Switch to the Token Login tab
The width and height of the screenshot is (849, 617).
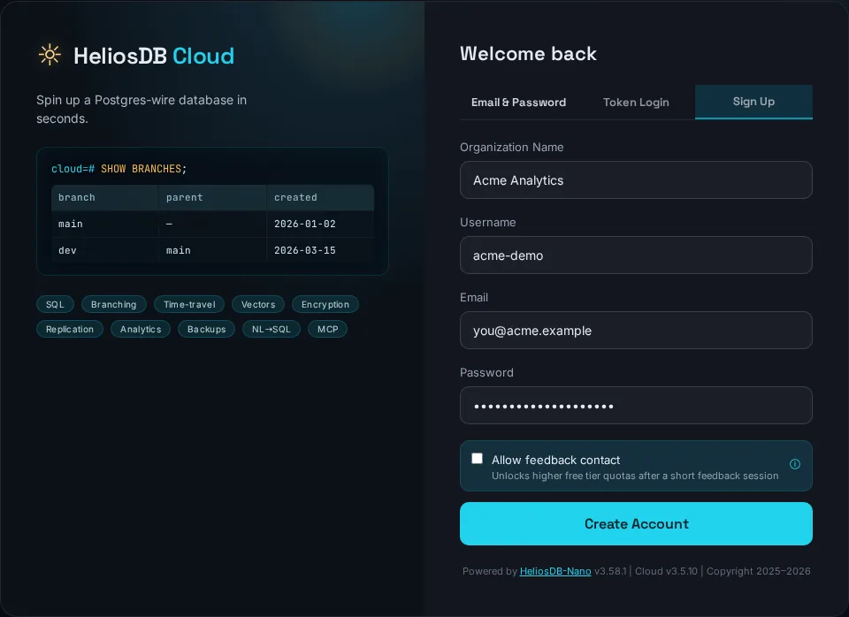pos(636,103)
